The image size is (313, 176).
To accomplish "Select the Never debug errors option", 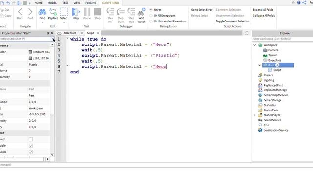I will [151, 10].
